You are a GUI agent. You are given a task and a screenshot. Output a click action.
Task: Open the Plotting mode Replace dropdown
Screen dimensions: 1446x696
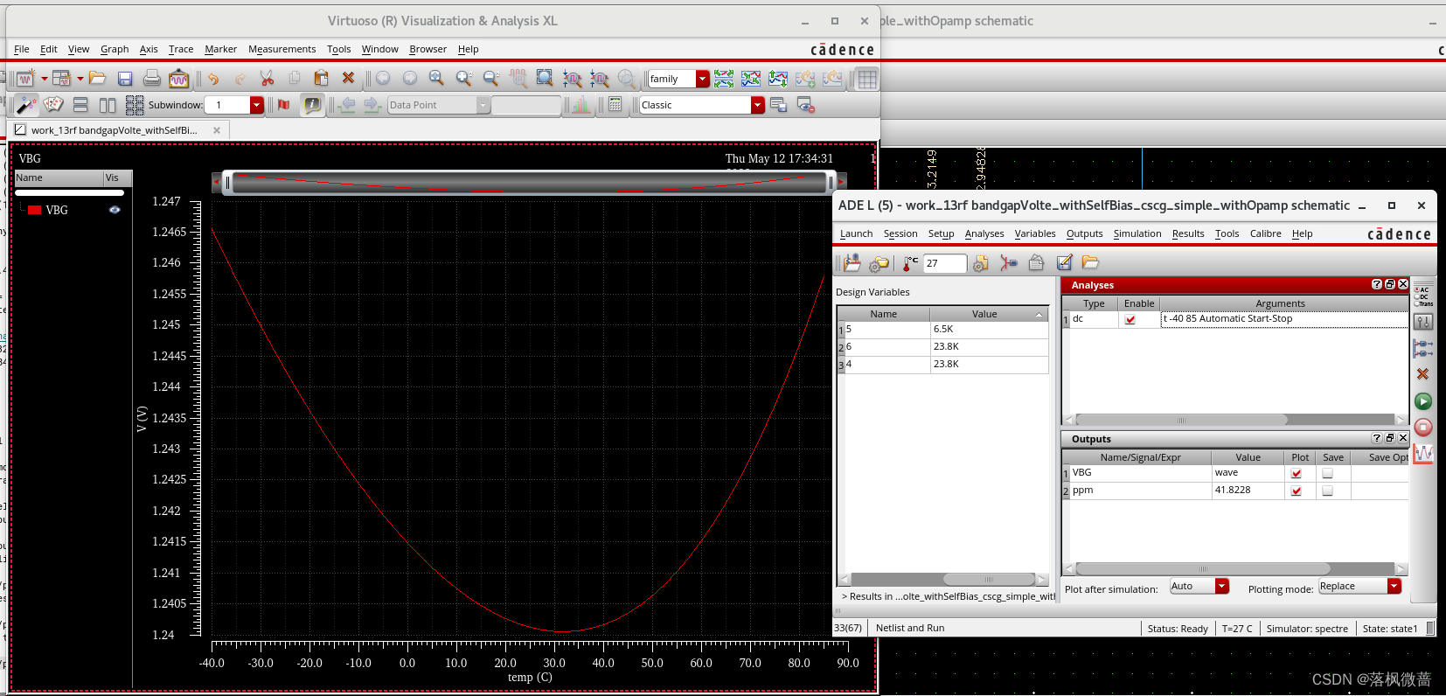pos(1394,586)
